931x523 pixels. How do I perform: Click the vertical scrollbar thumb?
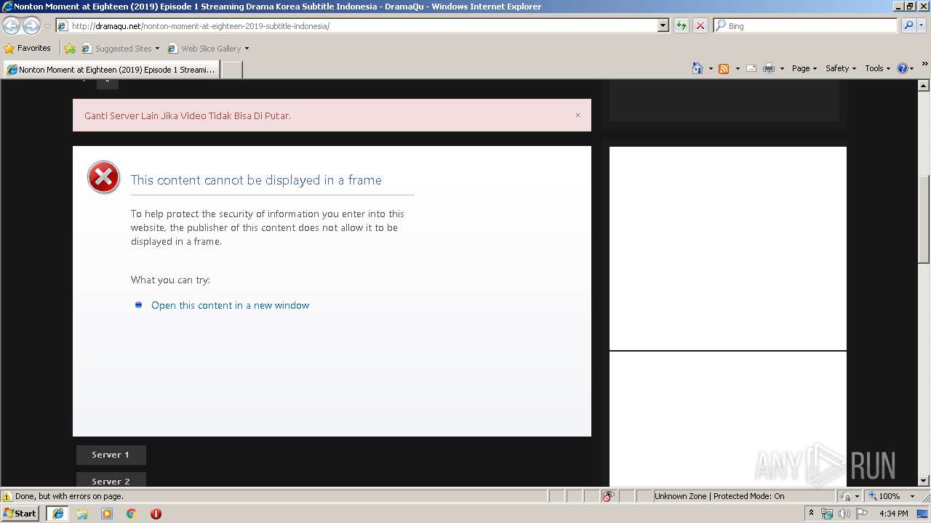(x=924, y=219)
